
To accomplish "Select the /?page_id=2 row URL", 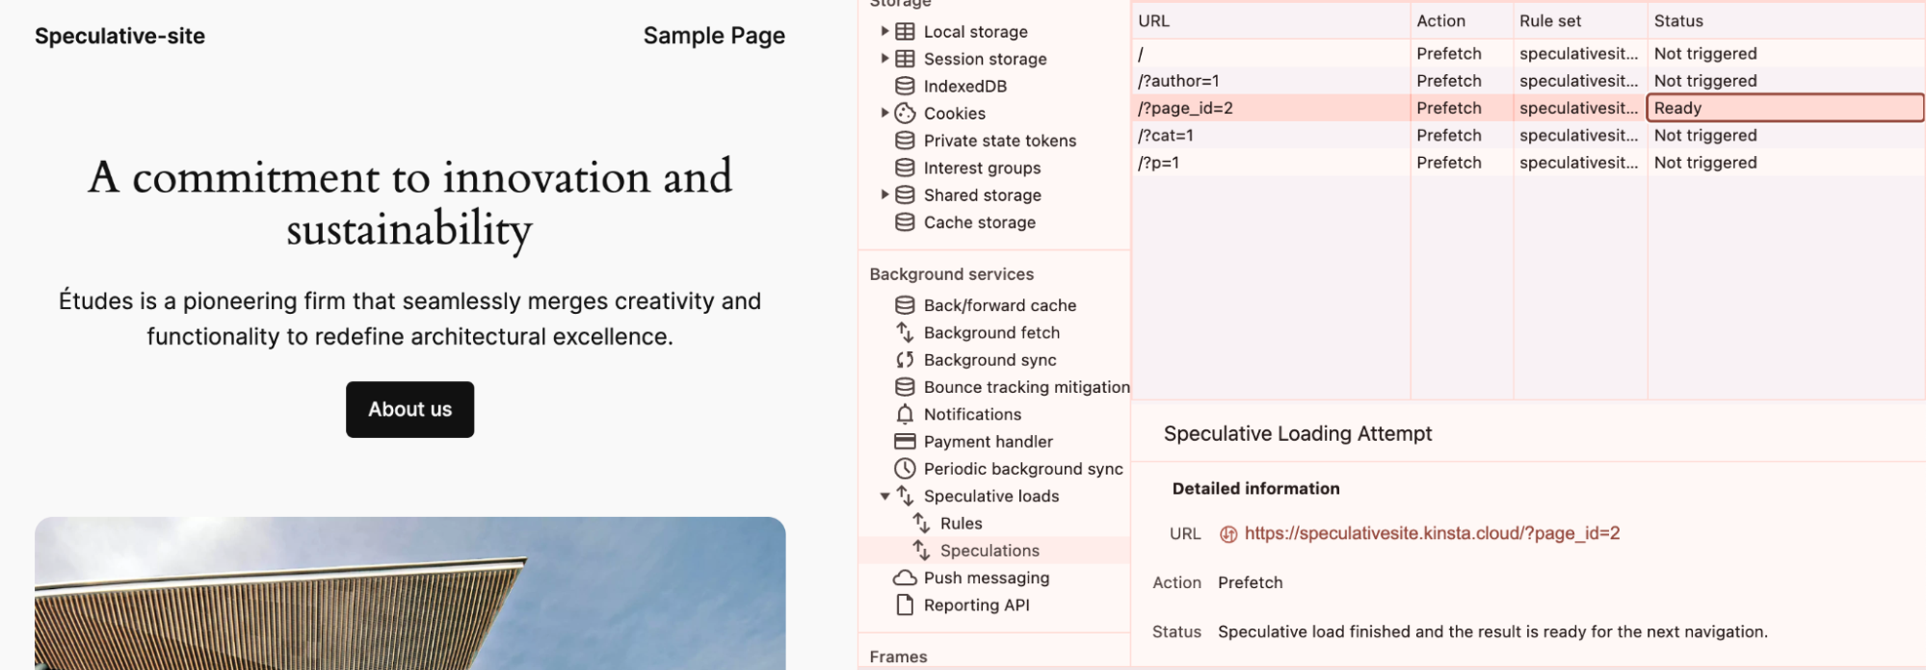I will [x=1185, y=108].
